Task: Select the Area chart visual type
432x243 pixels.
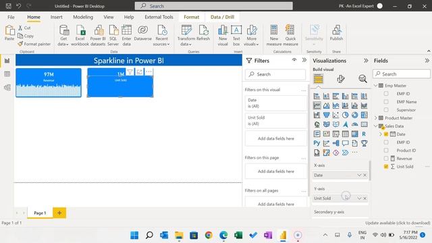Action: [x=326, y=105]
